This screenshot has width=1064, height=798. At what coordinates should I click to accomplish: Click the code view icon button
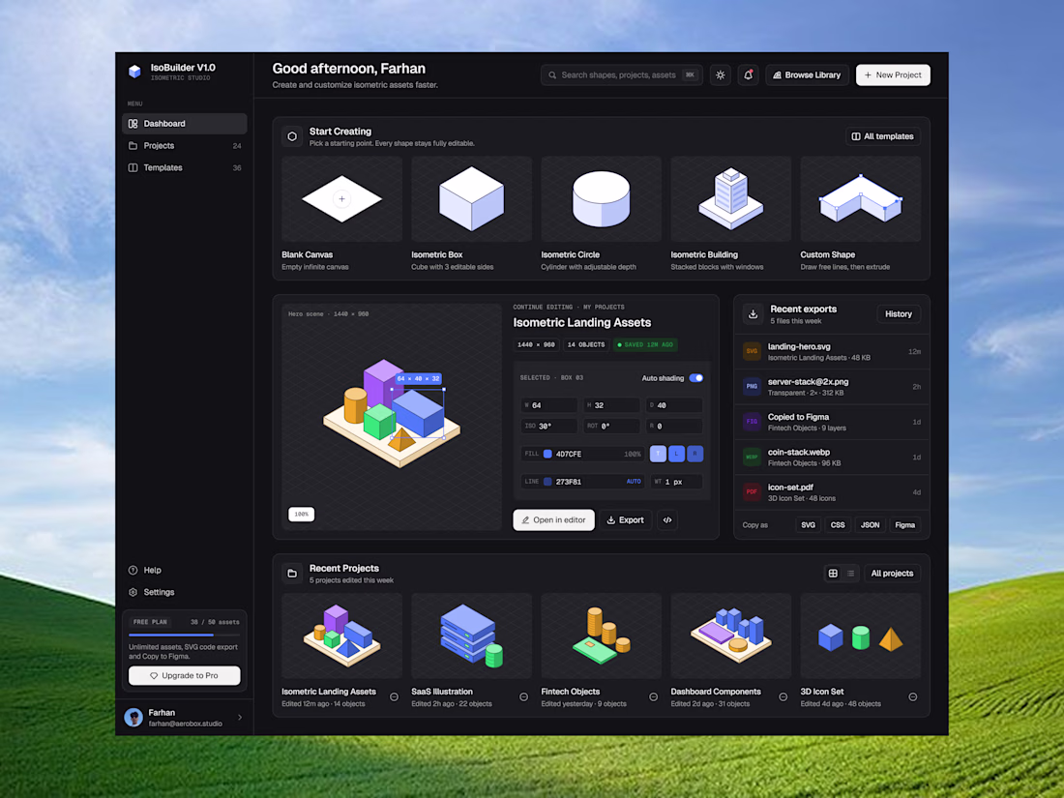click(x=667, y=520)
